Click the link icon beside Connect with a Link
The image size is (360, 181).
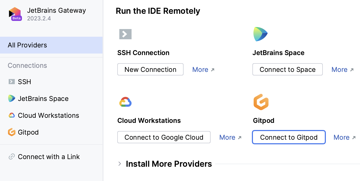12,157
